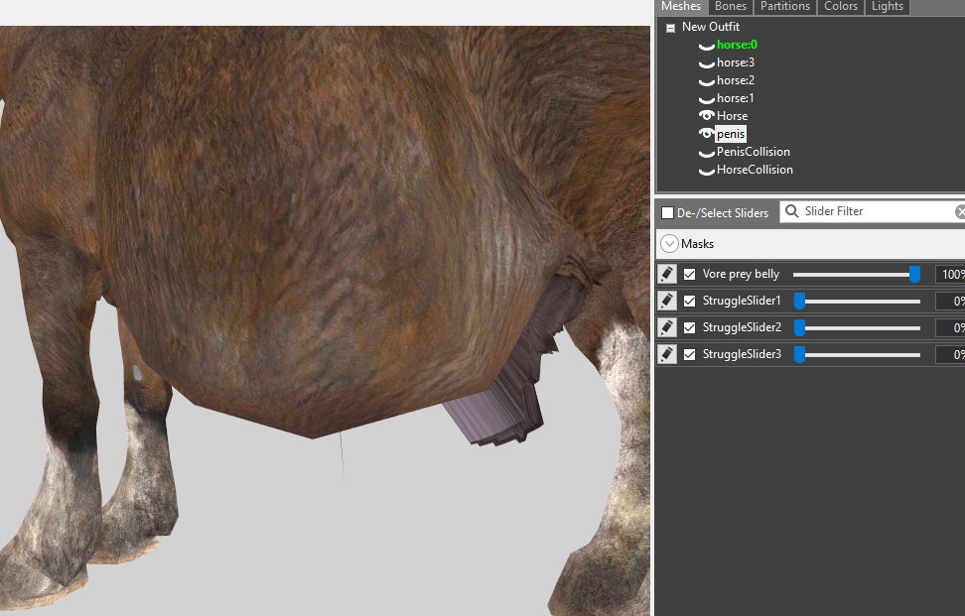
Task: Show the horse:3 mesh via eye icon
Action: click(707, 63)
